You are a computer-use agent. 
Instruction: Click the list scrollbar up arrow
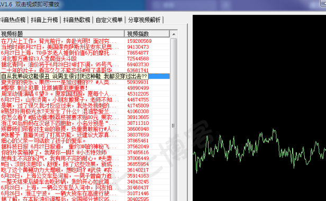[x=174, y=34]
